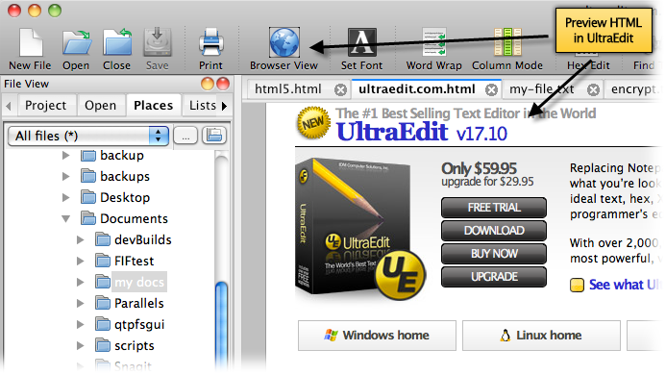Click the orange button in the File View header
Image resolution: width=666 pixels, height=375 pixels.
pyautogui.click(x=208, y=84)
